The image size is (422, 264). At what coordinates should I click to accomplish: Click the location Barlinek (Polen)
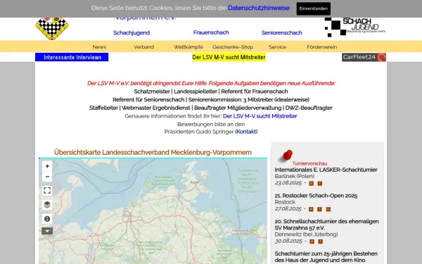tap(295, 176)
